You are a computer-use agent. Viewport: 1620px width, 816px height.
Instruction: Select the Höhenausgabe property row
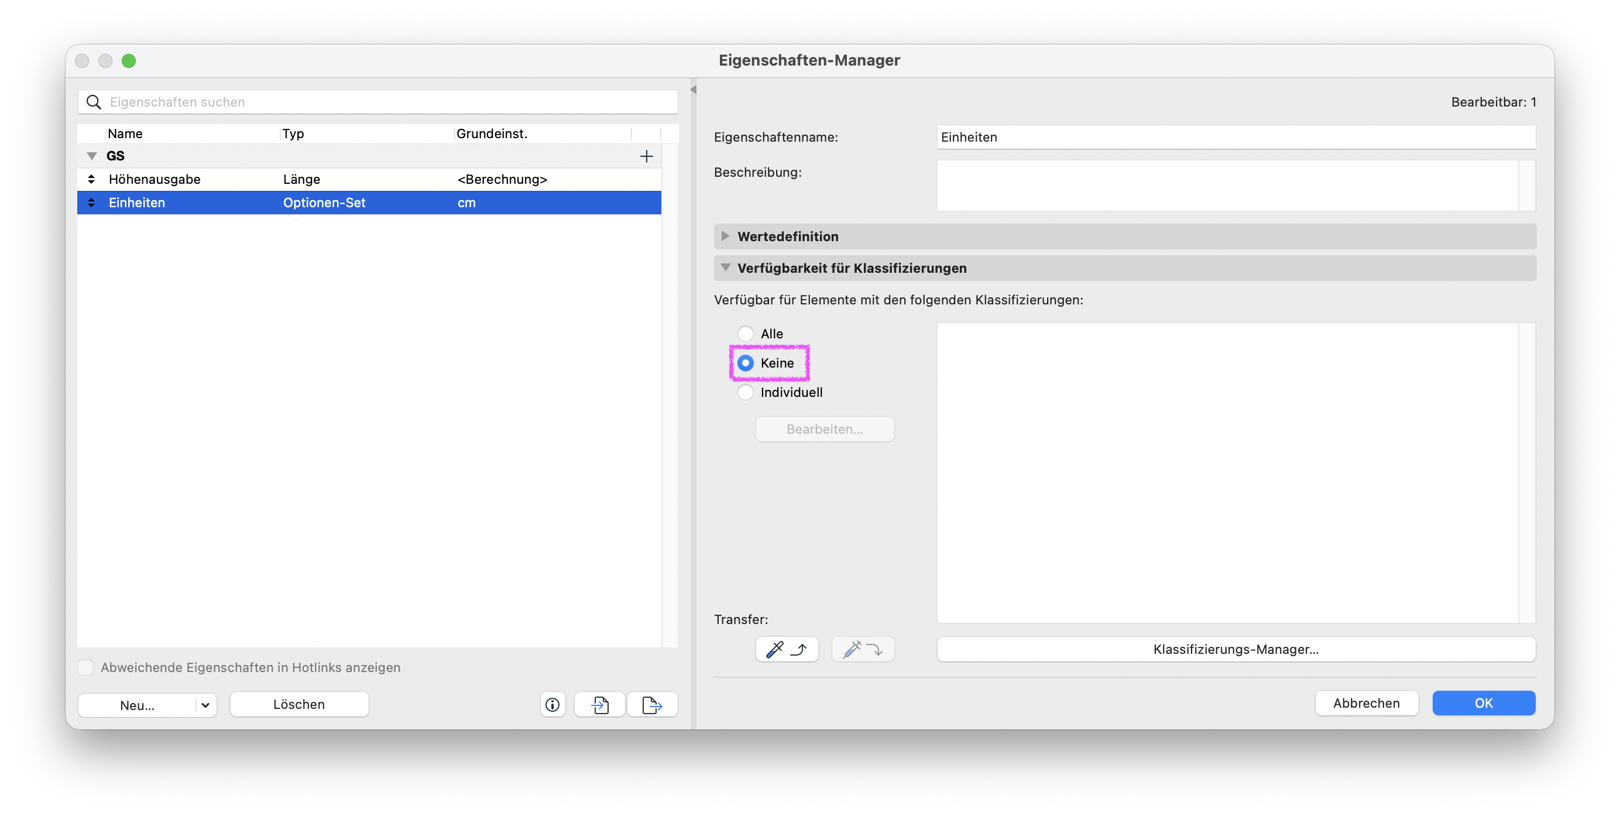coord(369,179)
